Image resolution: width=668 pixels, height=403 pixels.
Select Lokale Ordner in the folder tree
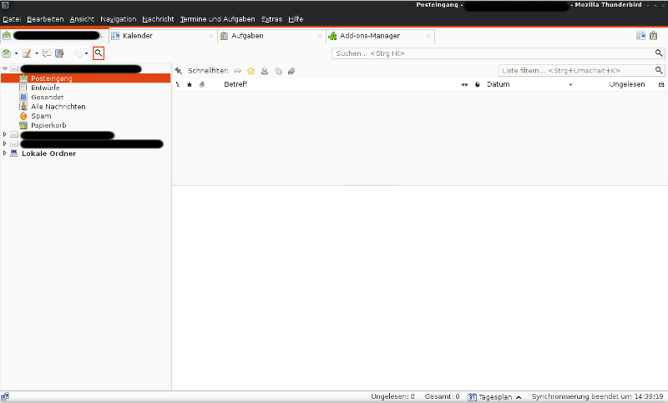(x=48, y=154)
